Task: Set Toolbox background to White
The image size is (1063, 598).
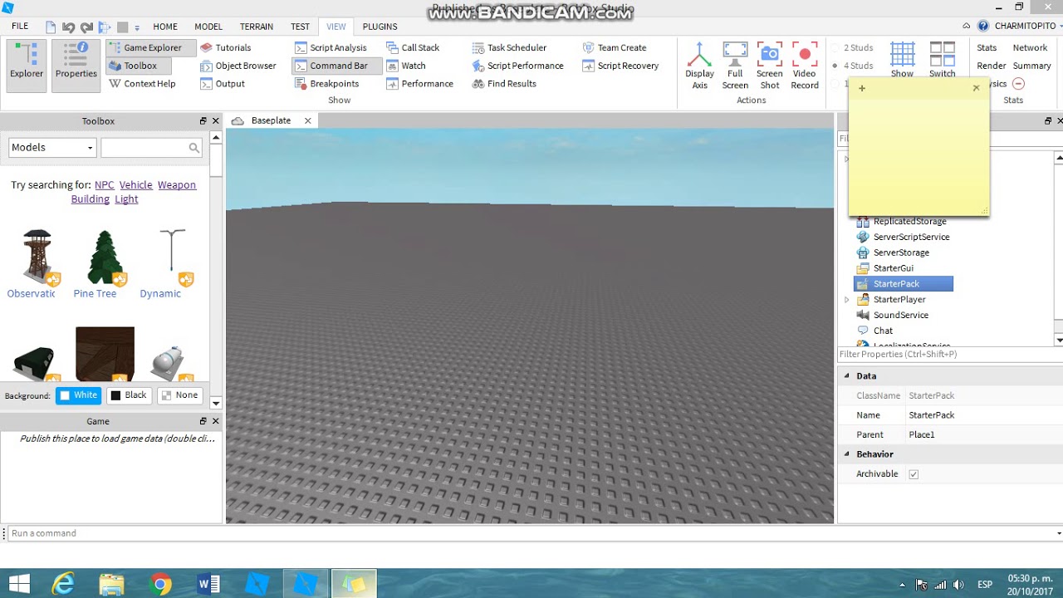Action: (x=78, y=395)
